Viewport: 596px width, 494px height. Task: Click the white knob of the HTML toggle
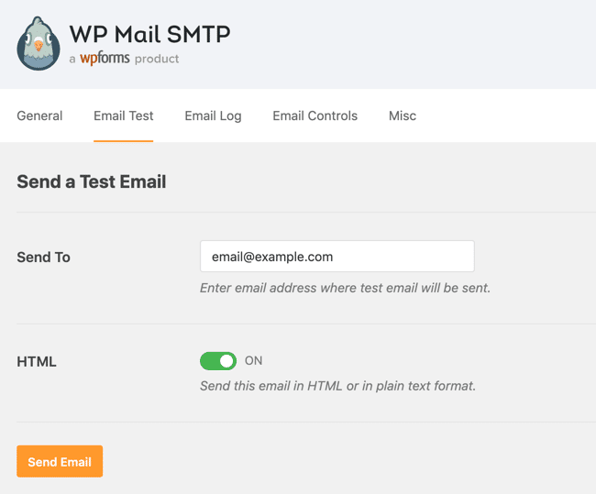(226, 360)
